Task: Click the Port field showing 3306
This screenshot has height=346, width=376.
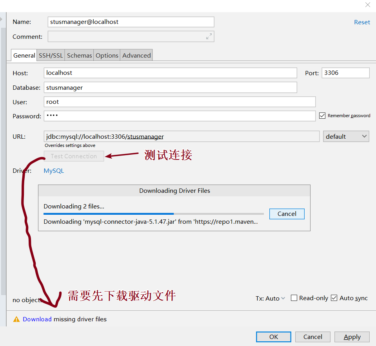Action: [x=345, y=73]
